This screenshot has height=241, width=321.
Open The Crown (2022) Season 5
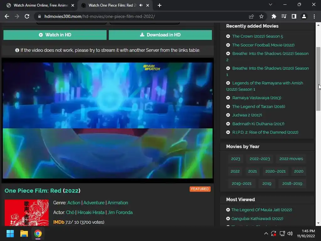[x=258, y=36]
